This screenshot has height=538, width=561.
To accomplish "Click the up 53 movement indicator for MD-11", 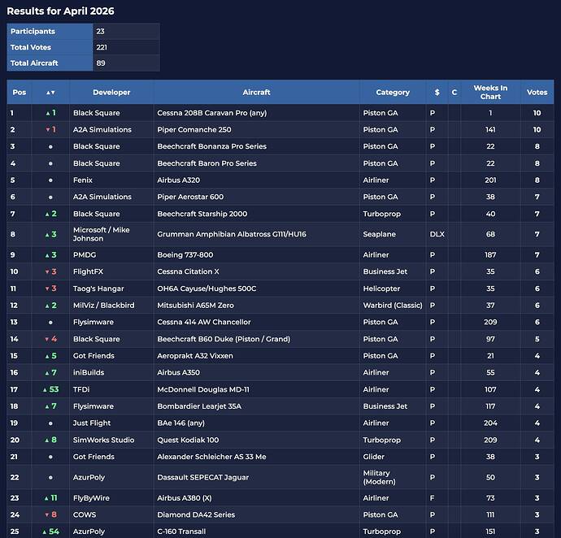I will click(x=50, y=389).
